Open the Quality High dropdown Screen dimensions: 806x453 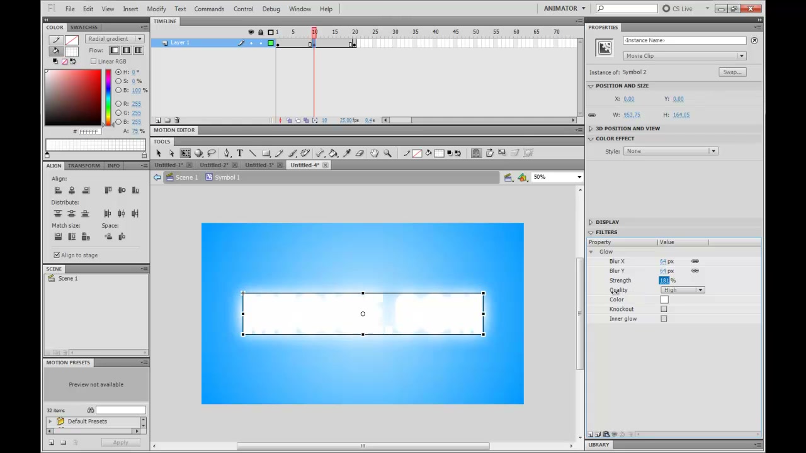point(683,290)
